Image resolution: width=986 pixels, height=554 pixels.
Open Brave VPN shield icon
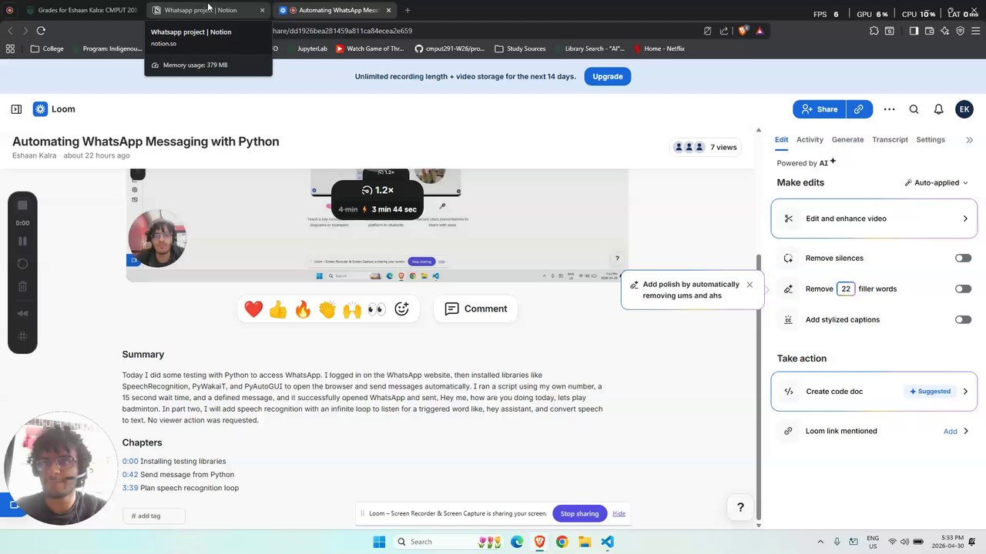(961, 31)
